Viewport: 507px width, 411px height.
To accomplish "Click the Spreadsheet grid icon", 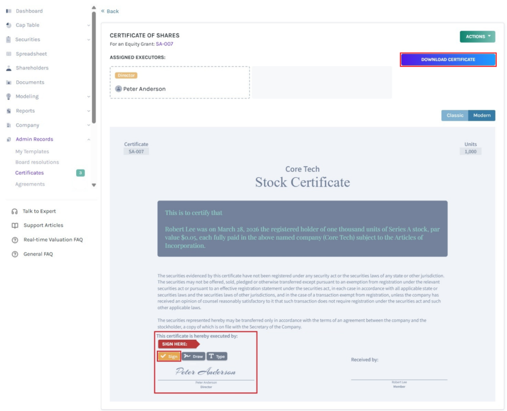I will point(8,53).
